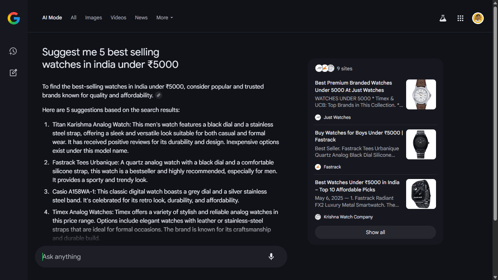This screenshot has height=280, width=498.
Task: Click the microphone voice search icon
Action: coord(271,257)
